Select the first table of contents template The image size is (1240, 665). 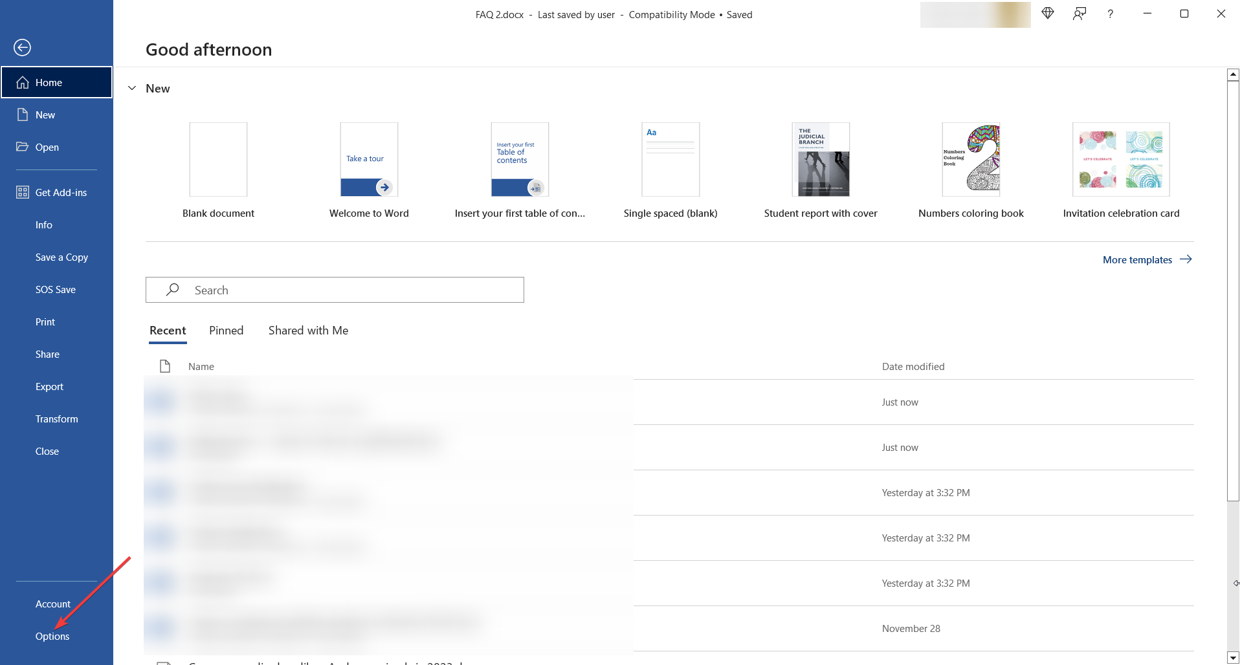520,171
